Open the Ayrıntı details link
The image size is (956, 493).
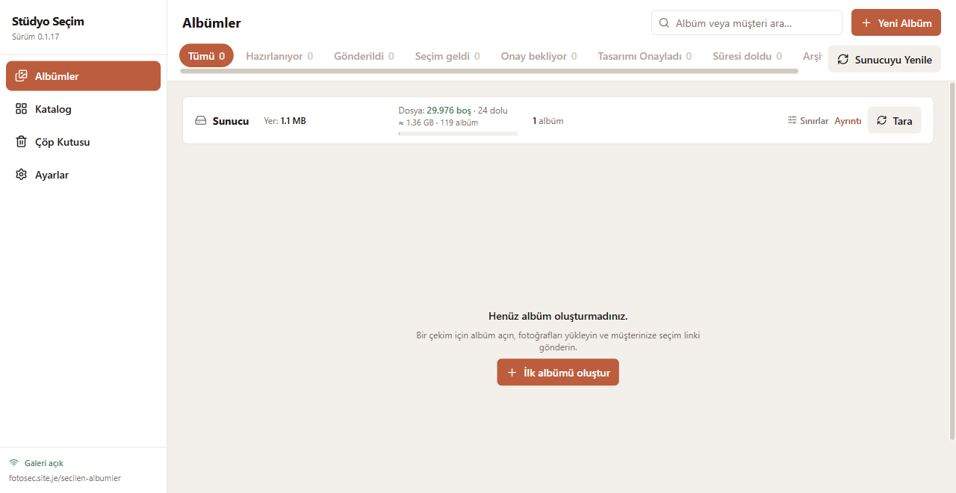[x=848, y=120]
